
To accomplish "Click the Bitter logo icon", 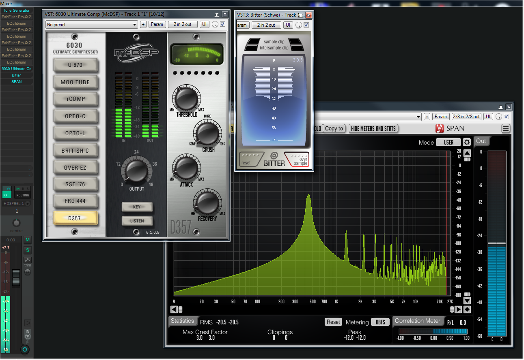I will [274, 156].
